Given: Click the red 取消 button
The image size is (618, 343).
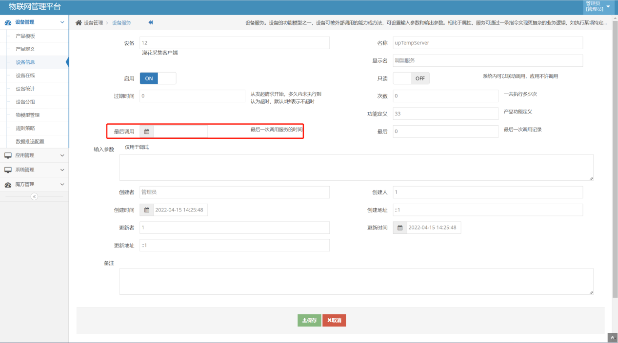Looking at the screenshot, I should 334,320.
